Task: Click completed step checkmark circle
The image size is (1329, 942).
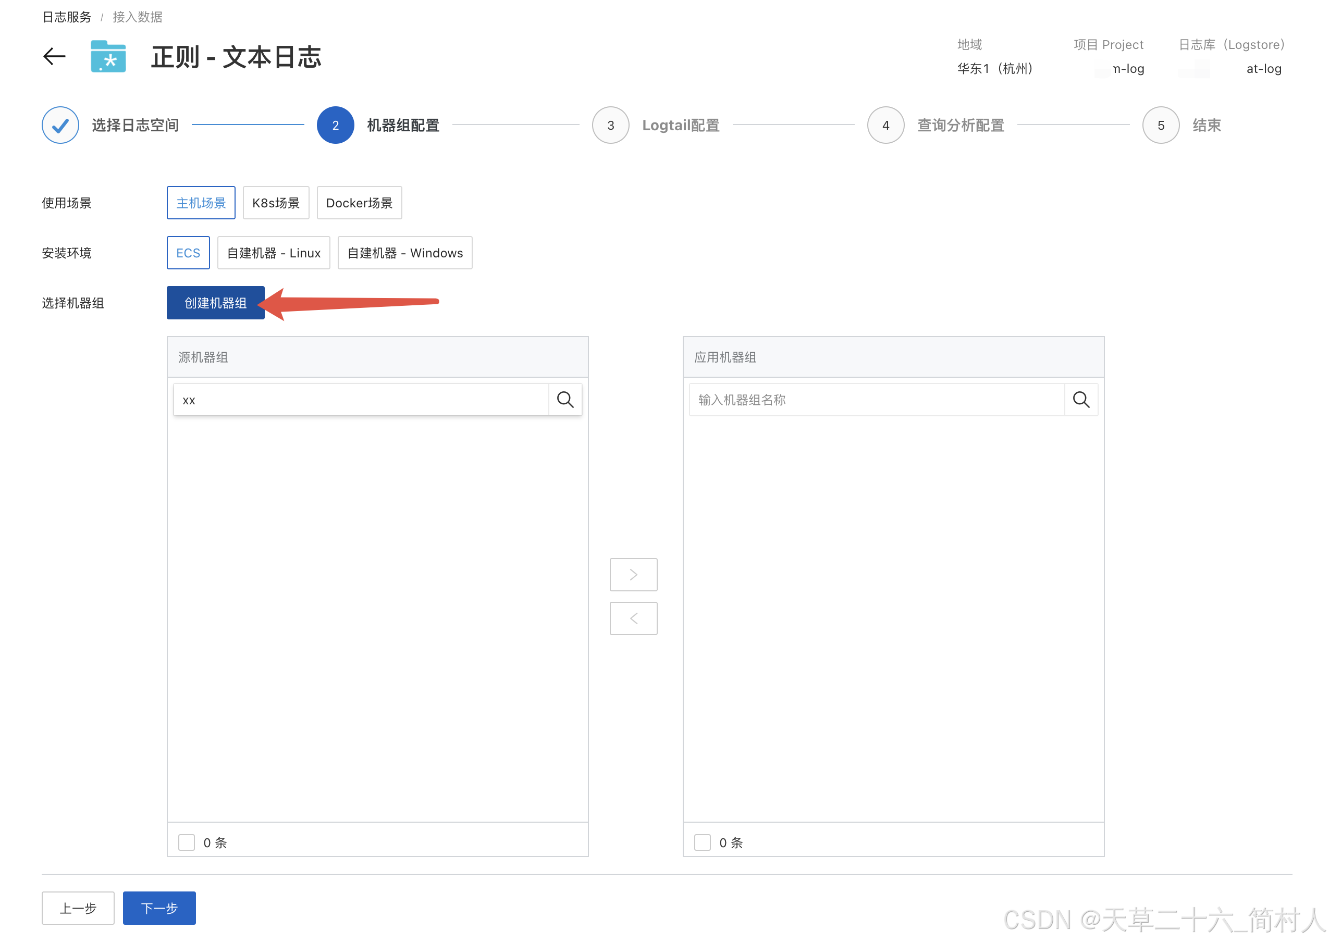Action: pyautogui.click(x=60, y=125)
